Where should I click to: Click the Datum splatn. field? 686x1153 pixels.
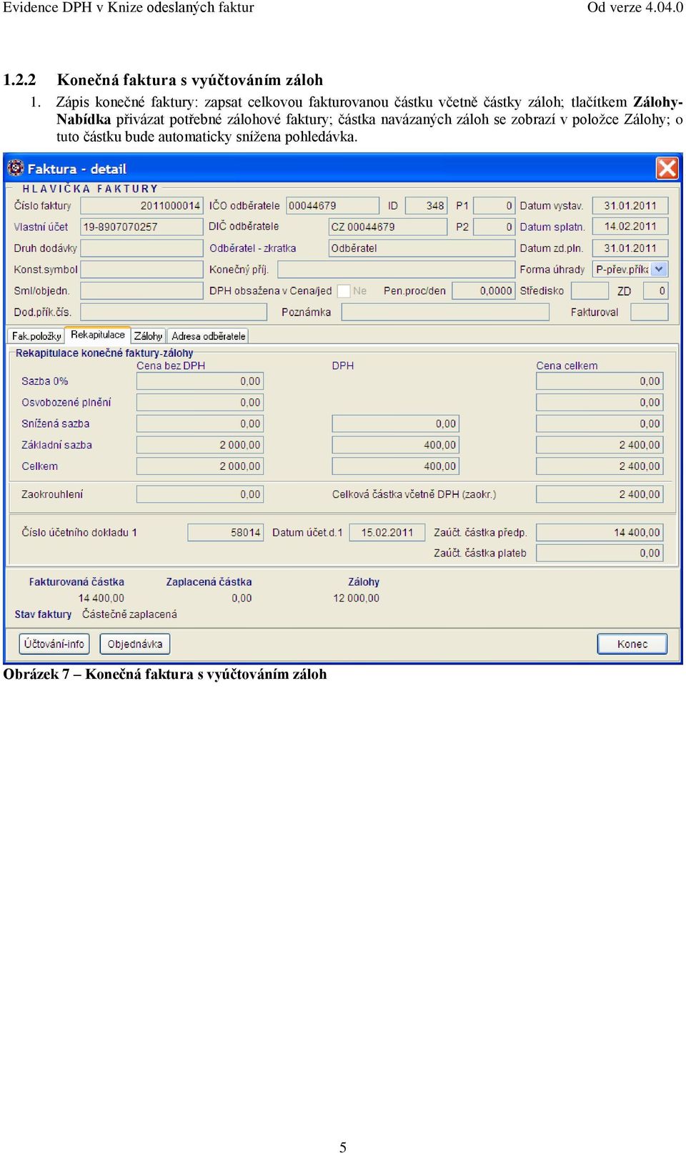pos(630,227)
